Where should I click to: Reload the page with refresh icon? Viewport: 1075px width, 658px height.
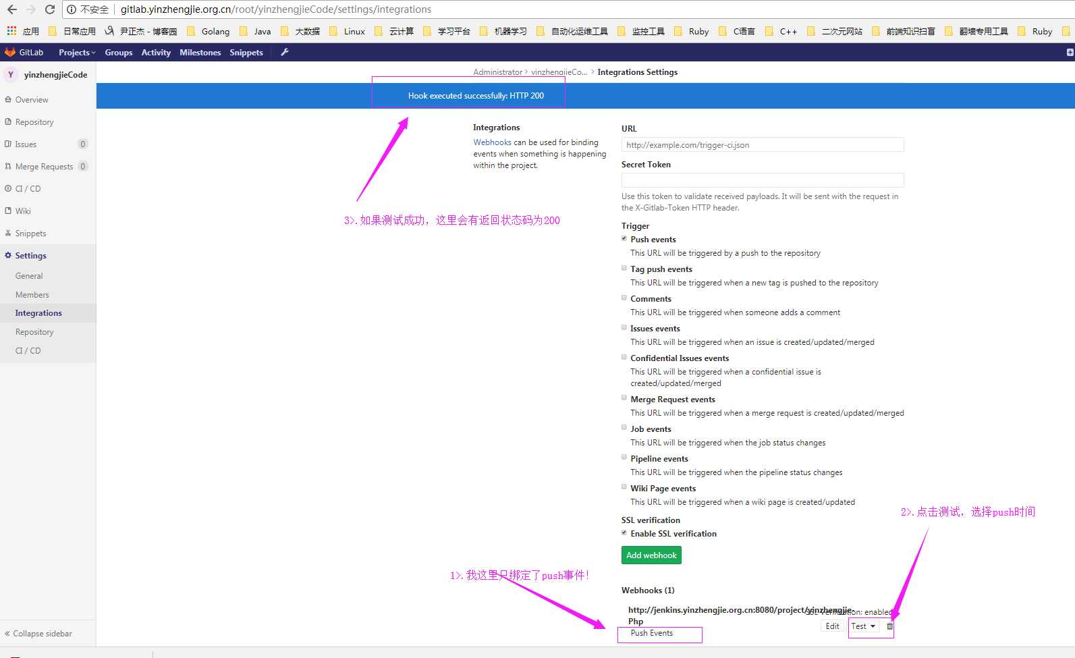pos(50,9)
